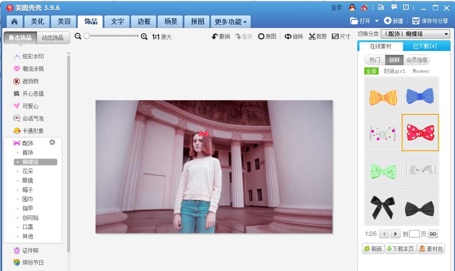
Task: Click the zoom slider handle
Action: (86, 36)
